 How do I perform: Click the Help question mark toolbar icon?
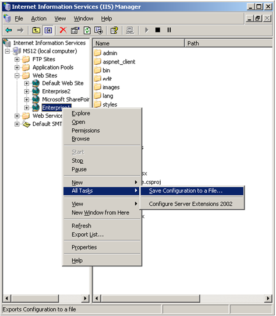point(114,30)
